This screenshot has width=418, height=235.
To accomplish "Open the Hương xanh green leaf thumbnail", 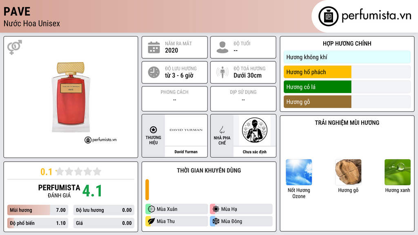I will point(398,172).
